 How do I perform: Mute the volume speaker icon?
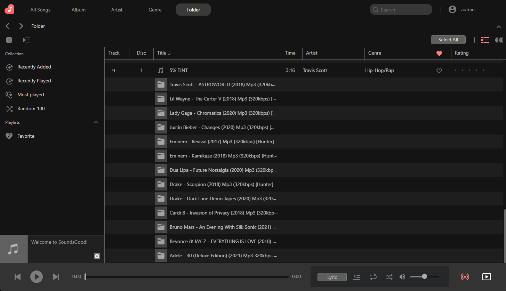[x=402, y=277]
